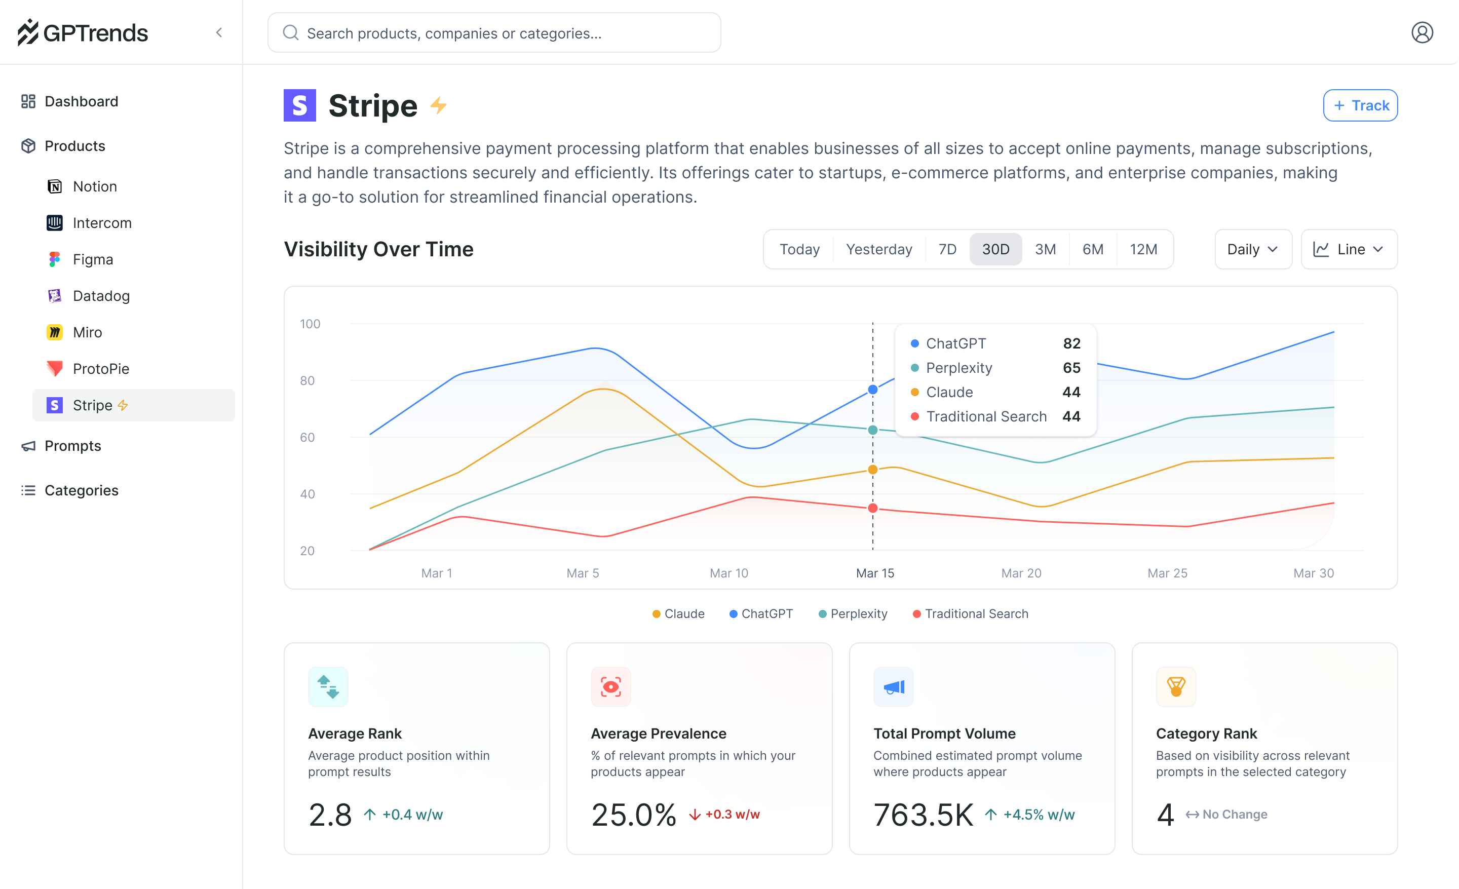Collapse the sidebar with the chevron
Screen dimensions: 1459x889
pyautogui.click(x=219, y=32)
